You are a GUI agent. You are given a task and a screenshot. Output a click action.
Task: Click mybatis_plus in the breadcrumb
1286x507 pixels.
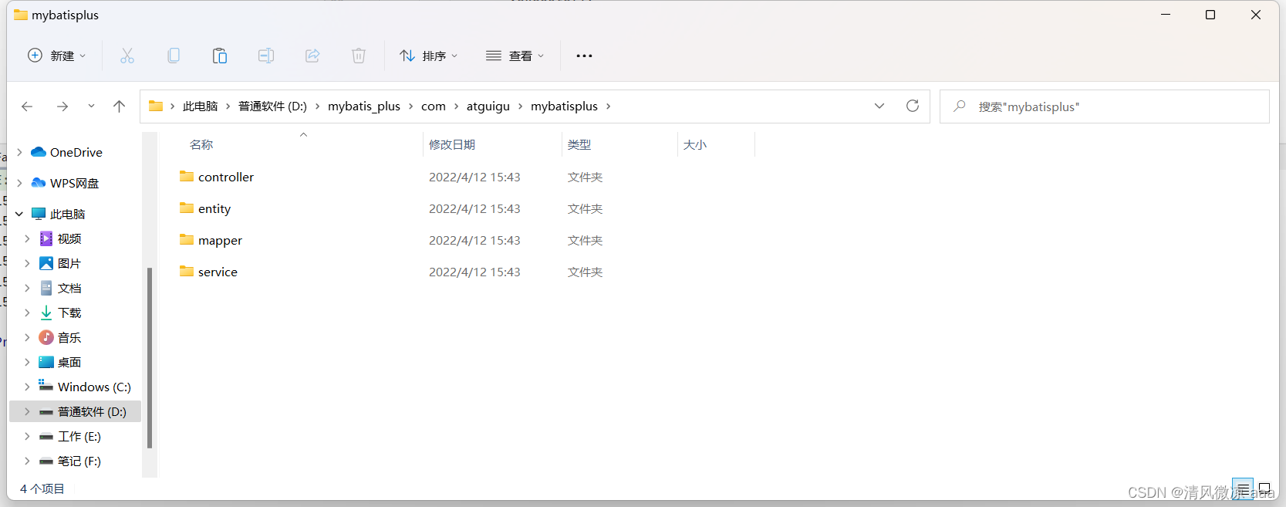364,106
